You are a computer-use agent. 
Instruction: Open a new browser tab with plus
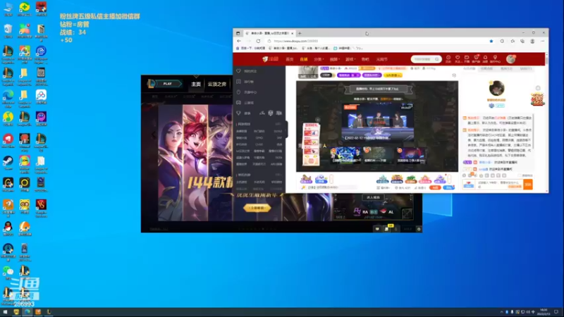300,33
